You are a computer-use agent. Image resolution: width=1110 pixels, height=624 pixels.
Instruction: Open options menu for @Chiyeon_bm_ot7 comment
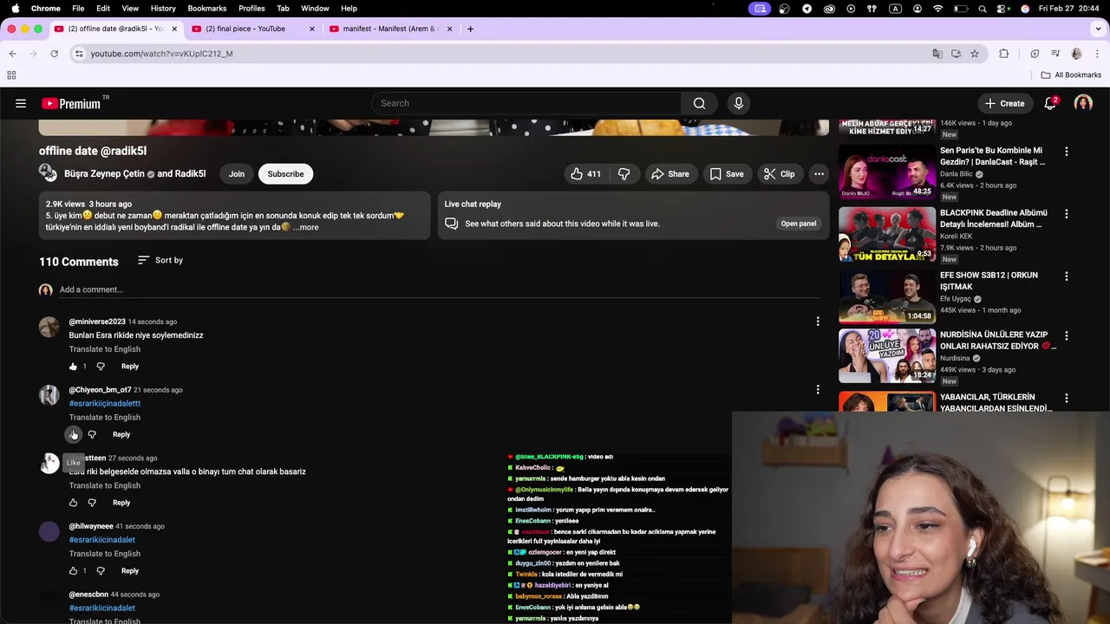818,390
